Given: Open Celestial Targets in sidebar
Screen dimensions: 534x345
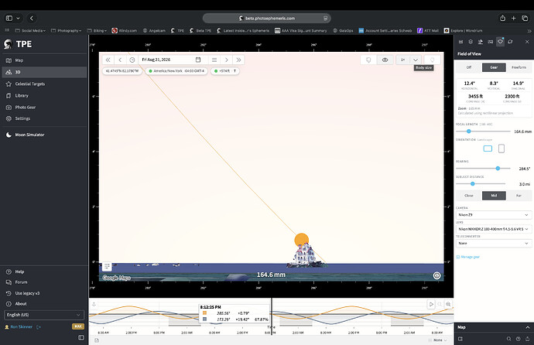Looking at the screenshot, I should click(x=43, y=84).
